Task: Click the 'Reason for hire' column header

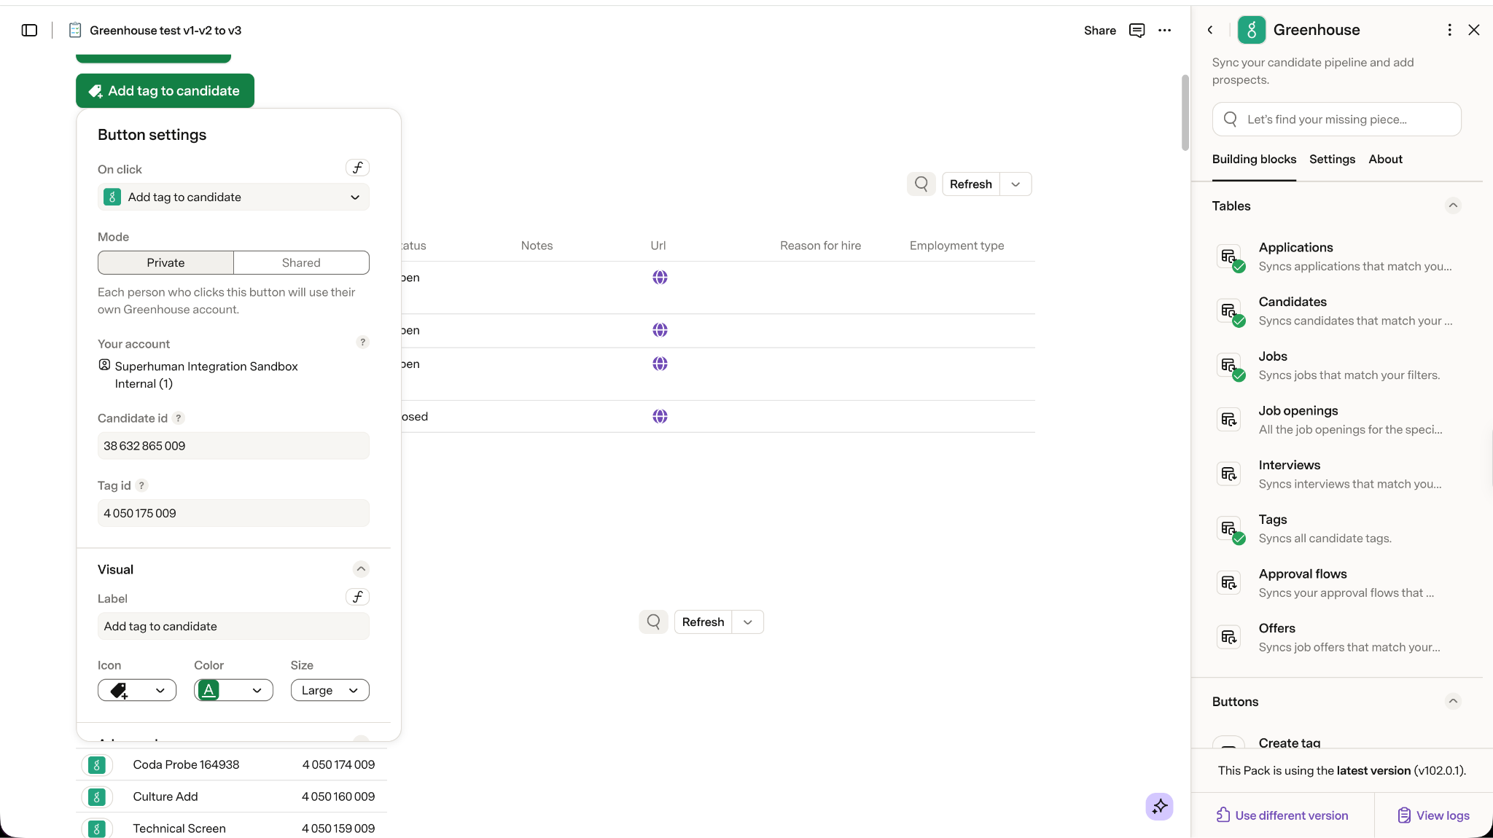Action: [820, 246]
